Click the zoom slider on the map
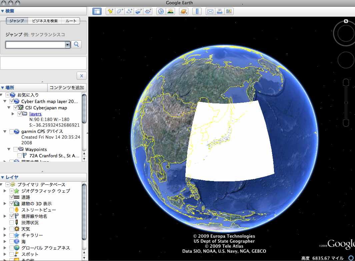 point(346,103)
